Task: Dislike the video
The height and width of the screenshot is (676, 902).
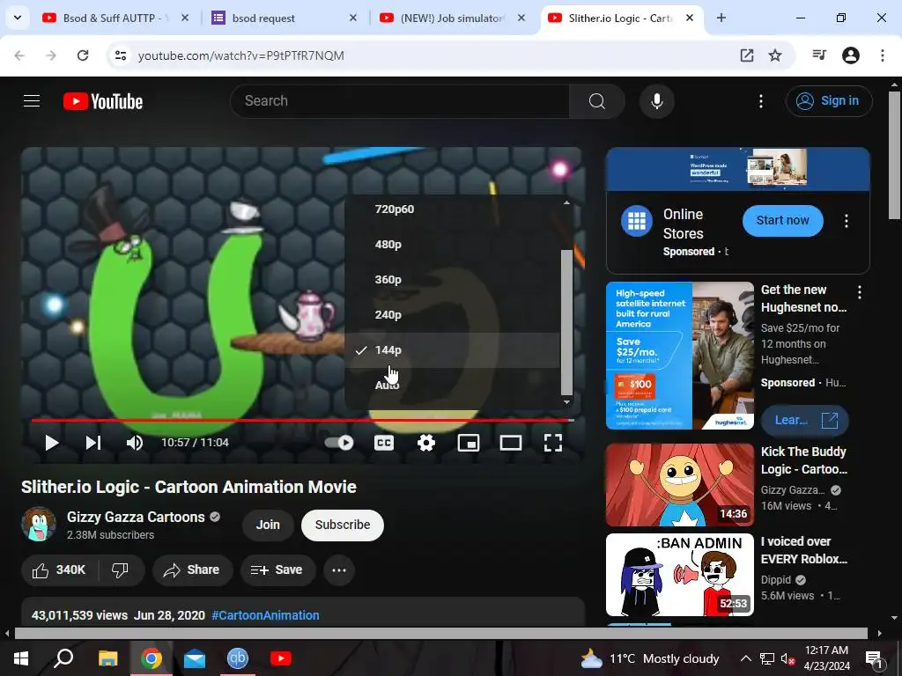Action: pyautogui.click(x=120, y=570)
